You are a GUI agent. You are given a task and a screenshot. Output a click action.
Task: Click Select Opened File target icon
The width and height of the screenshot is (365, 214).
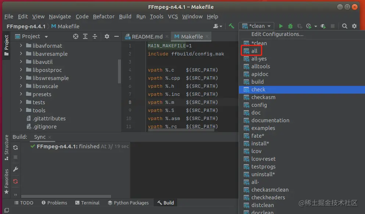tap(75, 36)
